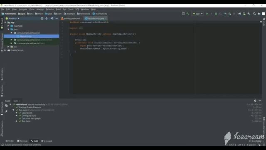Expand Gradle Scripts node
266x150 pixels.
pyautogui.click(x=5, y=50)
